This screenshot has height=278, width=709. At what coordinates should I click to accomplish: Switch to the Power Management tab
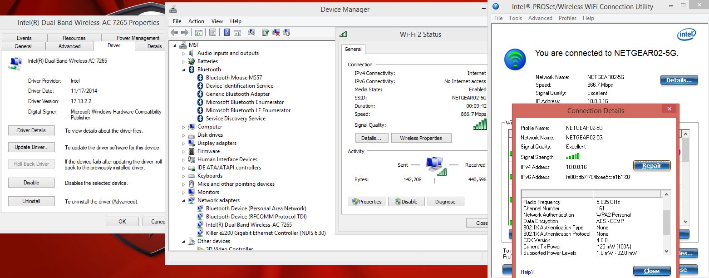tap(138, 38)
